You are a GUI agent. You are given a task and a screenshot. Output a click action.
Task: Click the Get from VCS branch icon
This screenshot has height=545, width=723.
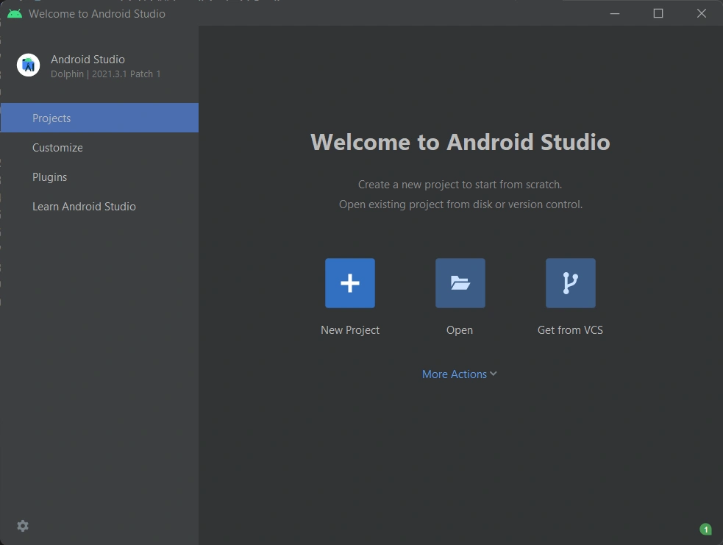click(x=571, y=283)
